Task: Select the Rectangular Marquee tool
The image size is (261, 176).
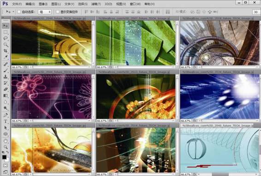Action: pyautogui.click(x=6, y=32)
